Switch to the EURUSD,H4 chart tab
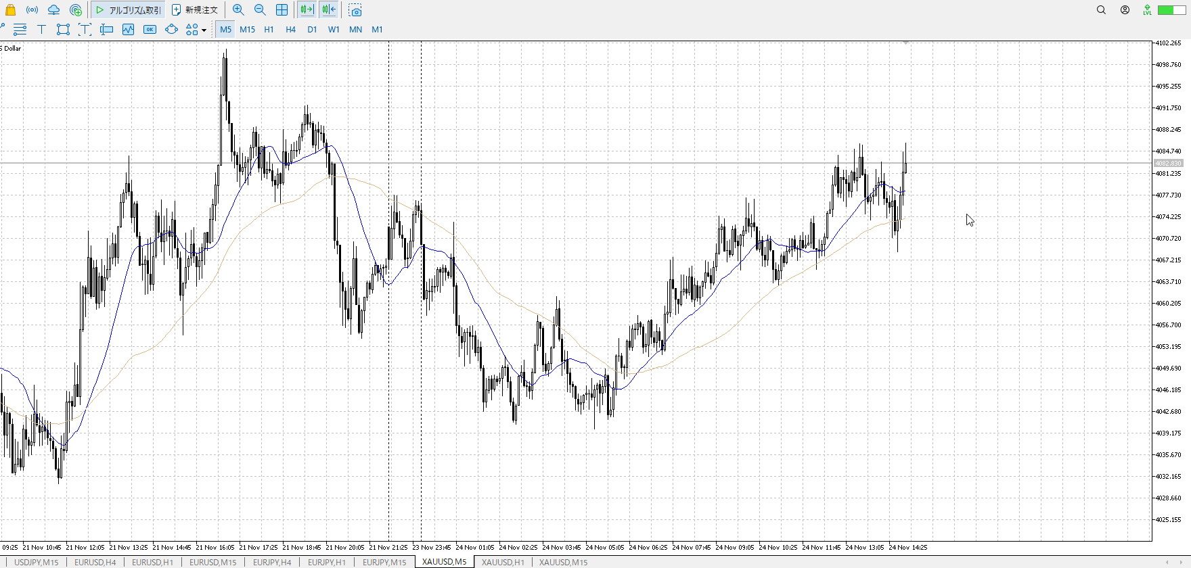The image size is (1191, 568). pyautogui.click(x=95, y=562)
